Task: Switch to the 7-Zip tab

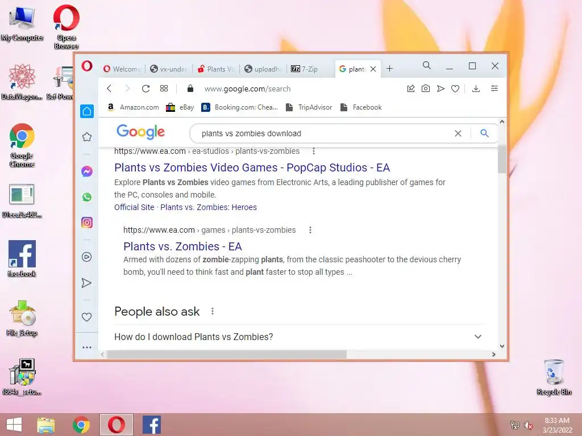Action: point(305,69)
